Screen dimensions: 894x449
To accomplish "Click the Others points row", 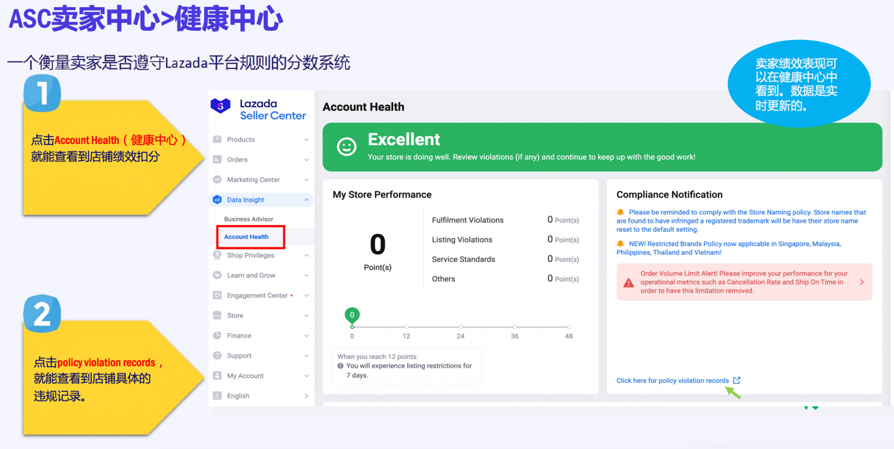I will (505, 279).
